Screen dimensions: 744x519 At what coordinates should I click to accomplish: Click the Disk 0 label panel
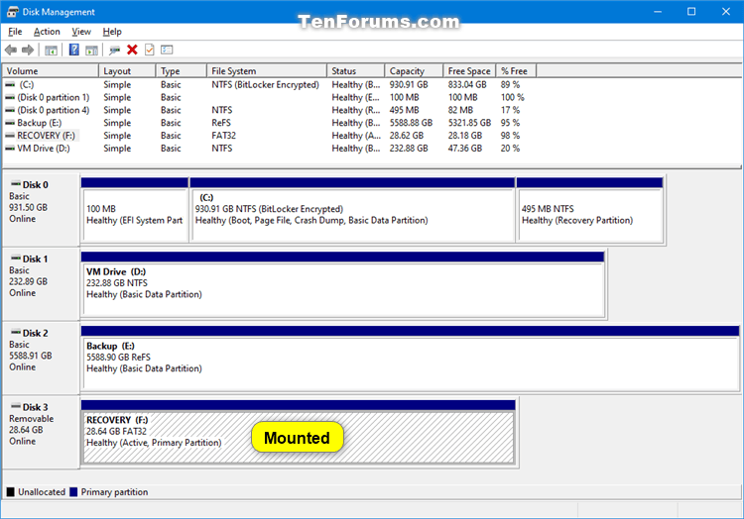click(41, 209)
